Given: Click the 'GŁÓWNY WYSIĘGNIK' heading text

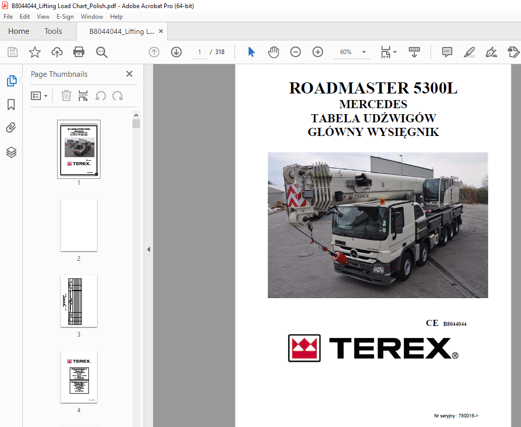Looking at the screenshot, I should 373,132.
